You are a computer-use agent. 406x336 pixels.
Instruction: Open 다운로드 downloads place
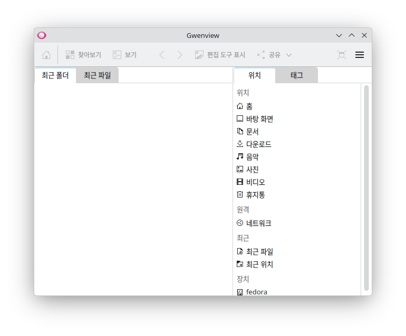(297, 144)
